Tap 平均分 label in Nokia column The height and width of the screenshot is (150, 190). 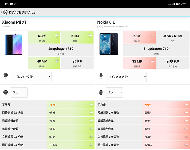[101, 105]
